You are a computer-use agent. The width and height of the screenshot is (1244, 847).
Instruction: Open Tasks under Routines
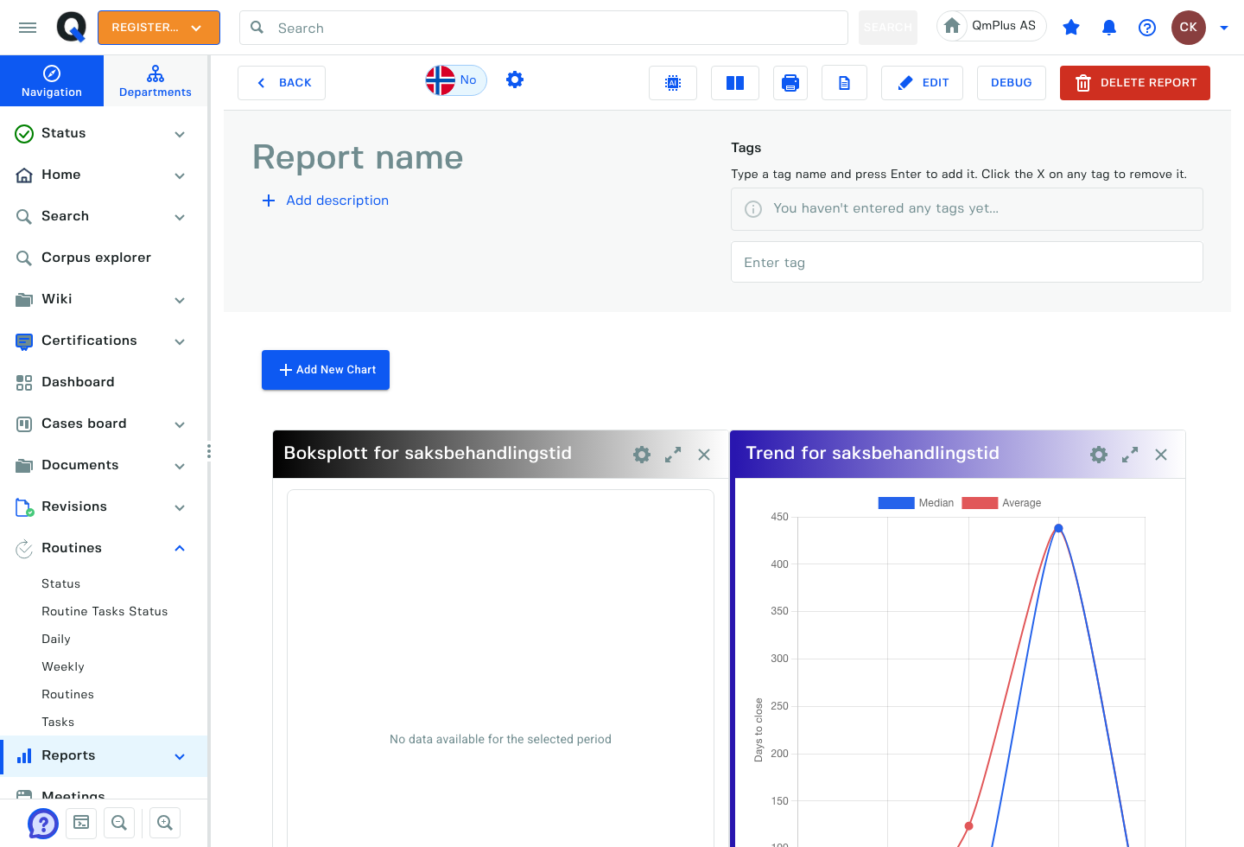58,722
